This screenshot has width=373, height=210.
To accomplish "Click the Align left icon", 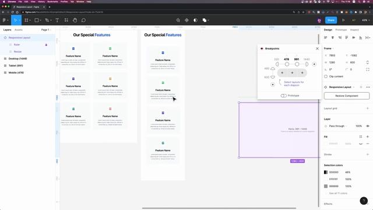I will 326,37.
